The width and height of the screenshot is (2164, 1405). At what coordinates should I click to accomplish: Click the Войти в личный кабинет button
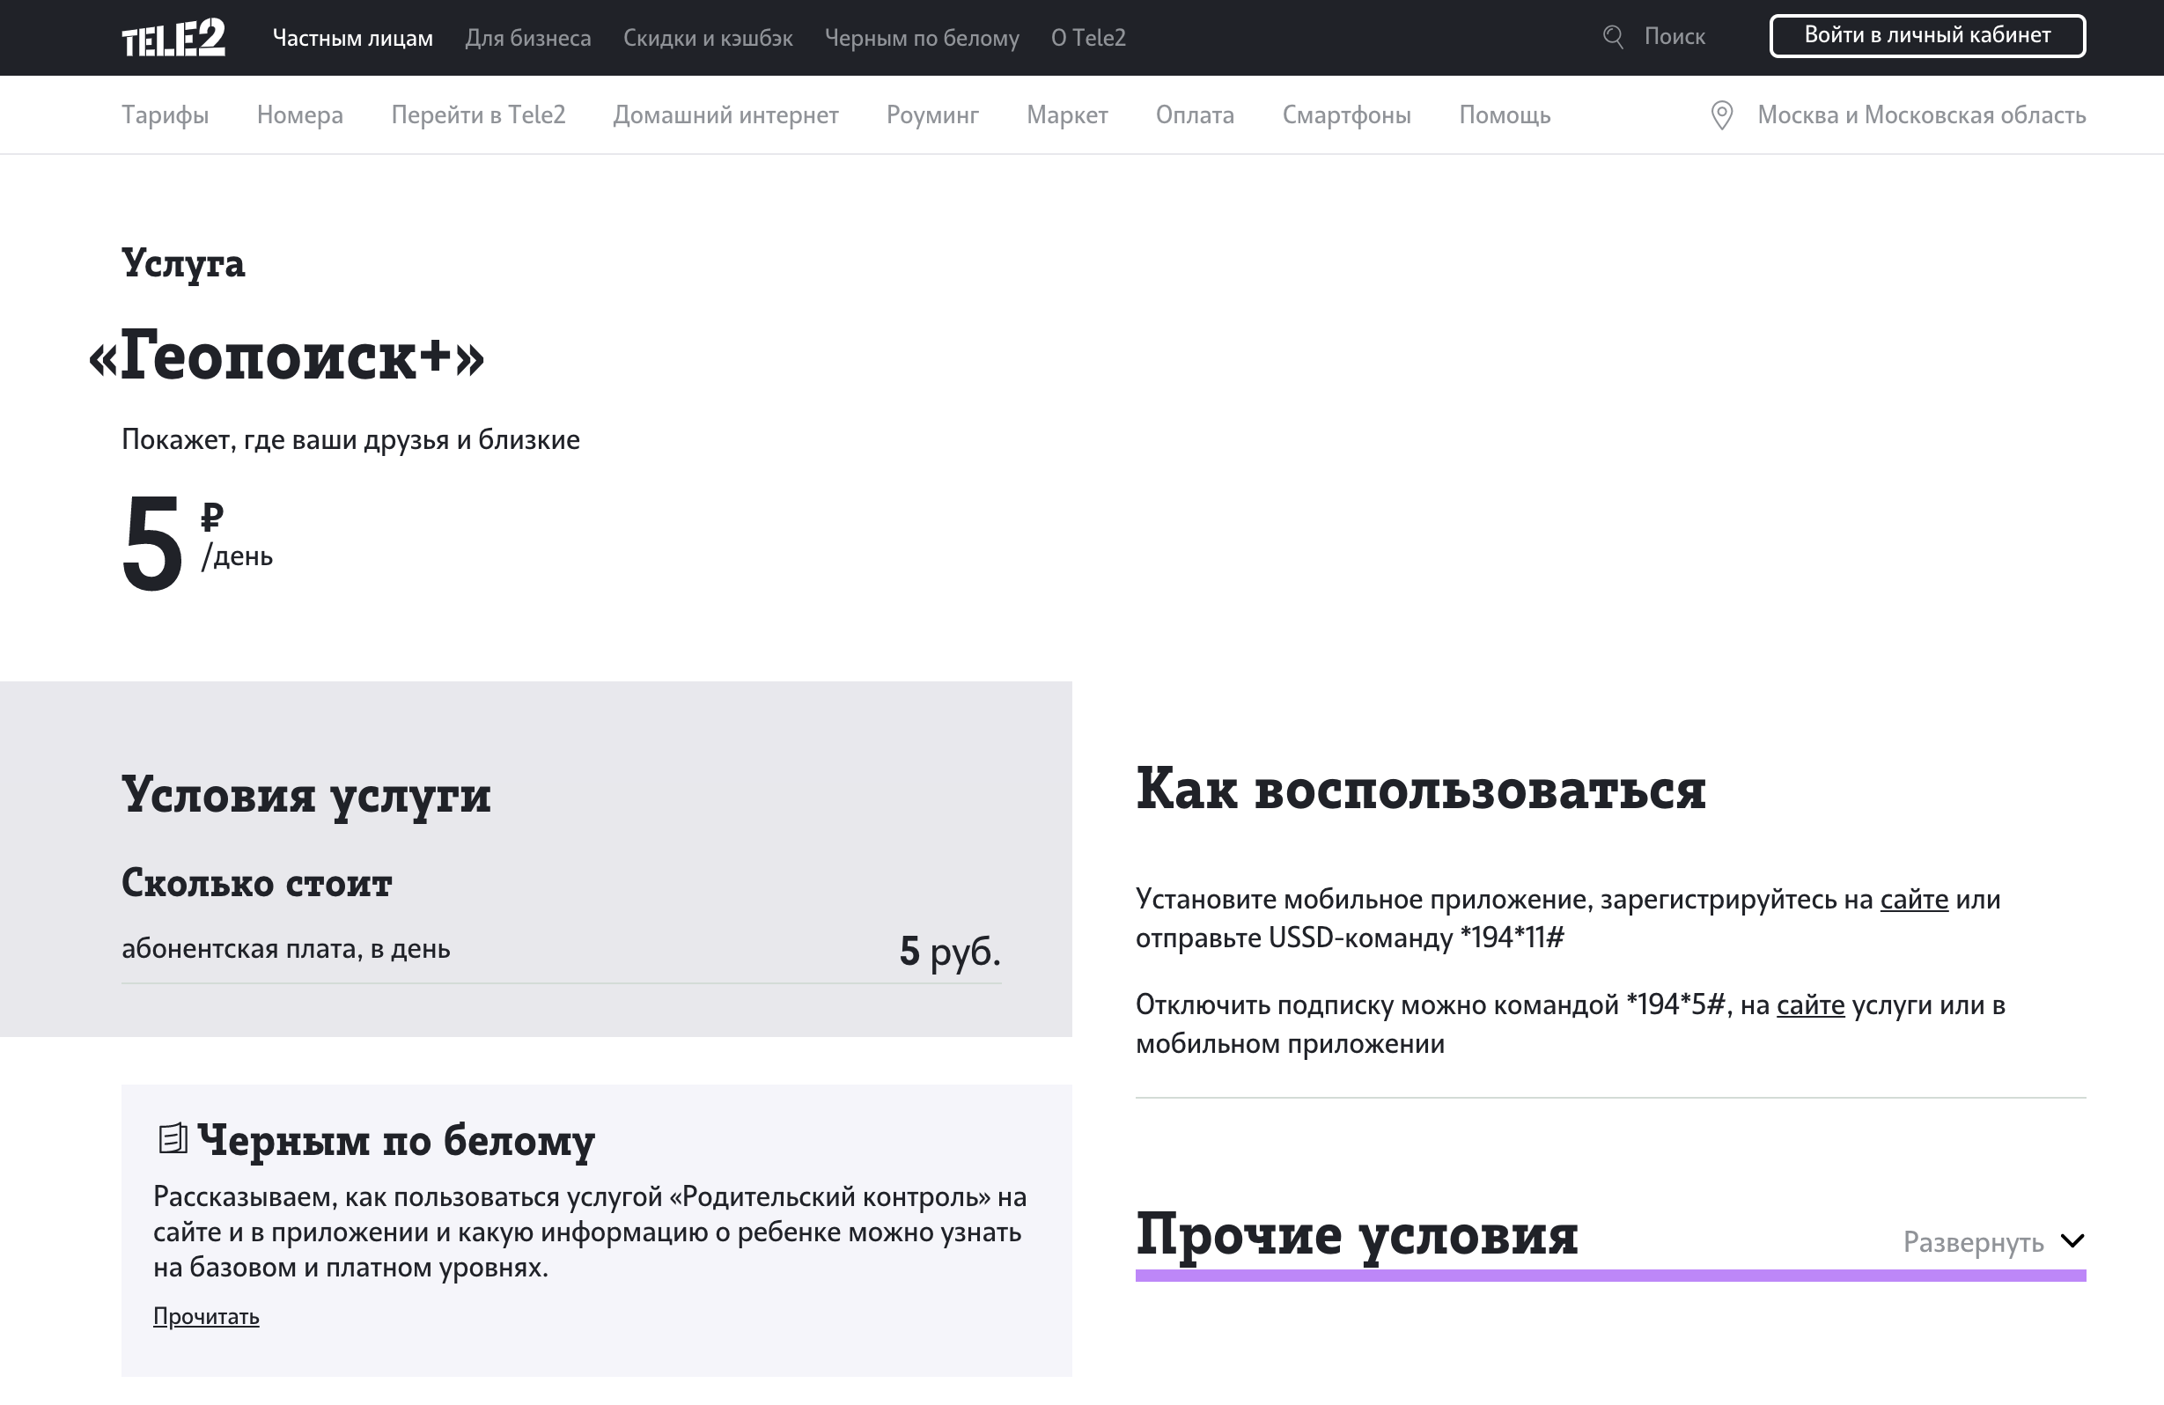pos(1927,36)
